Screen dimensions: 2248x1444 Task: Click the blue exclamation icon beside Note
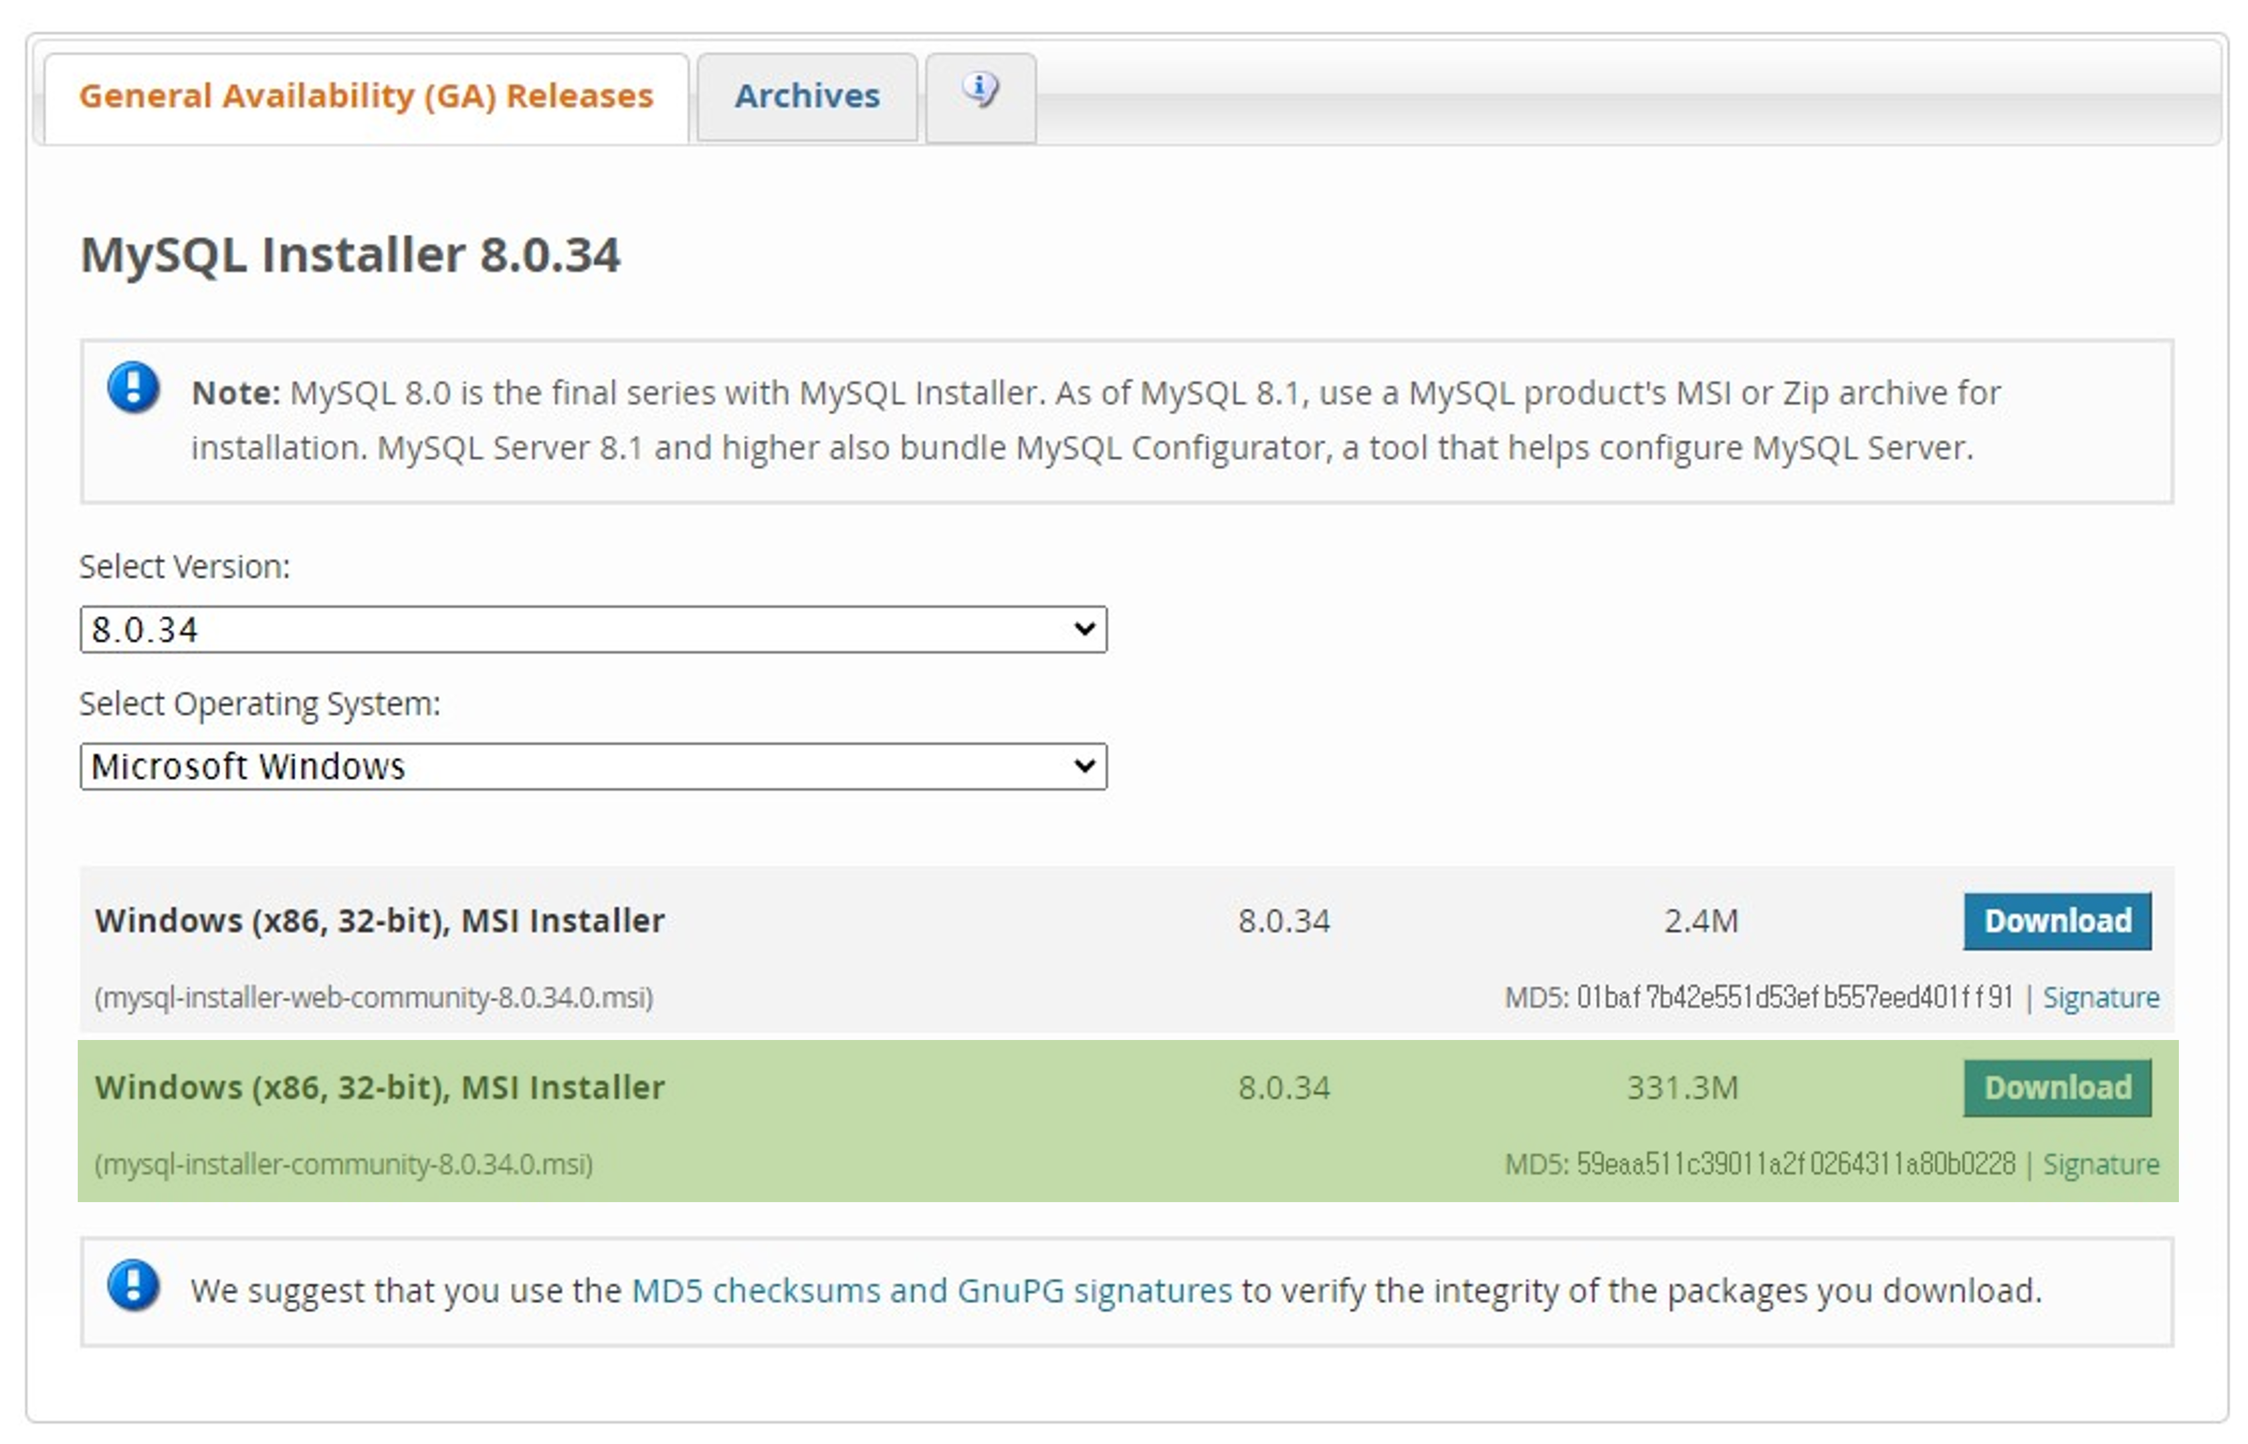point(133,388)
